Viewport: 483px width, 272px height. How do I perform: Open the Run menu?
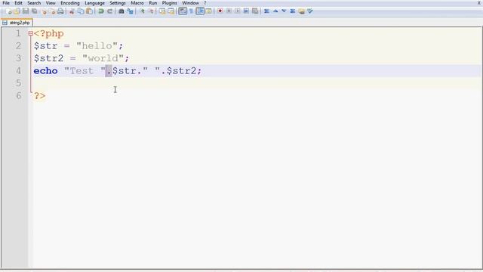point(152,3)
